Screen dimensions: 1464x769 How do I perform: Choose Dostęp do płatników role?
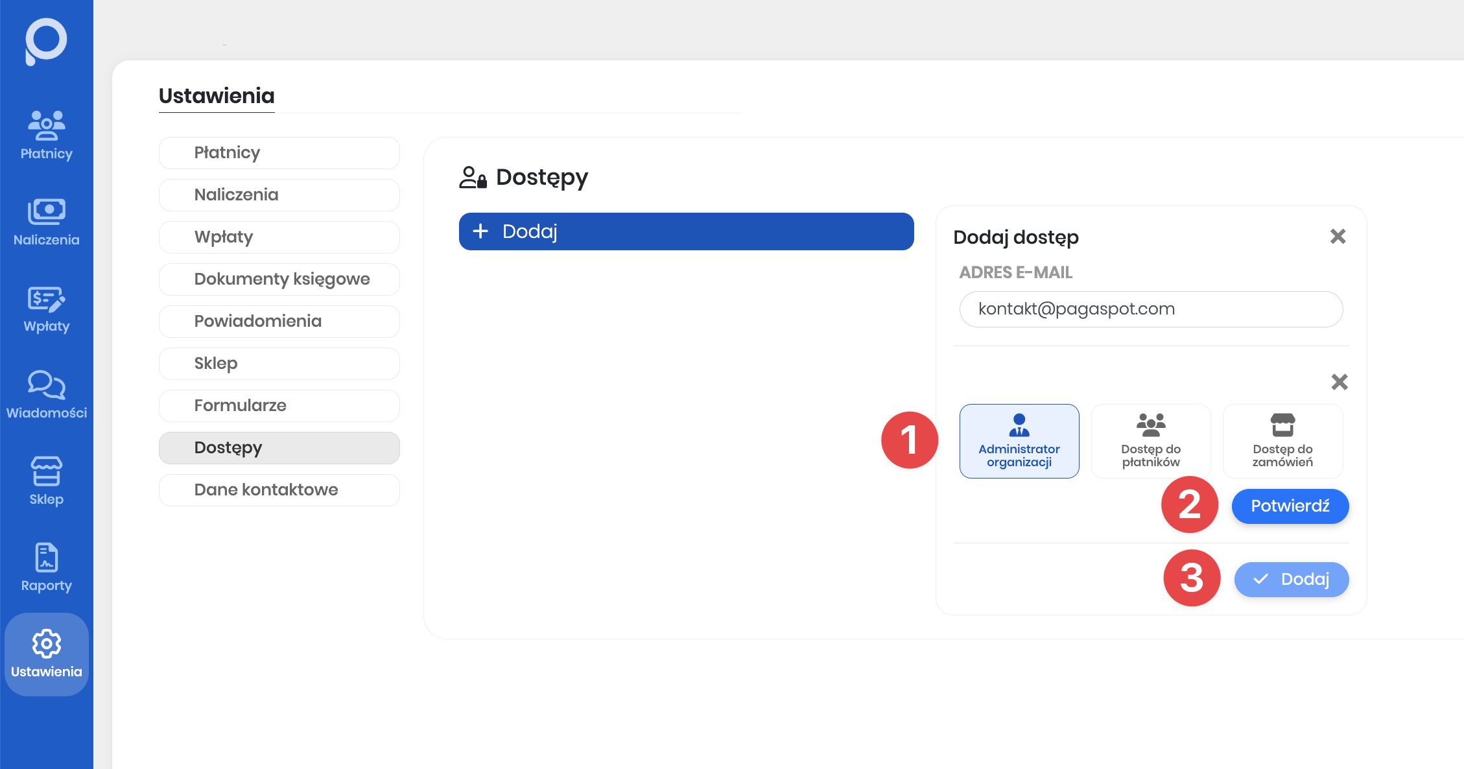(x=1150, y=441)
